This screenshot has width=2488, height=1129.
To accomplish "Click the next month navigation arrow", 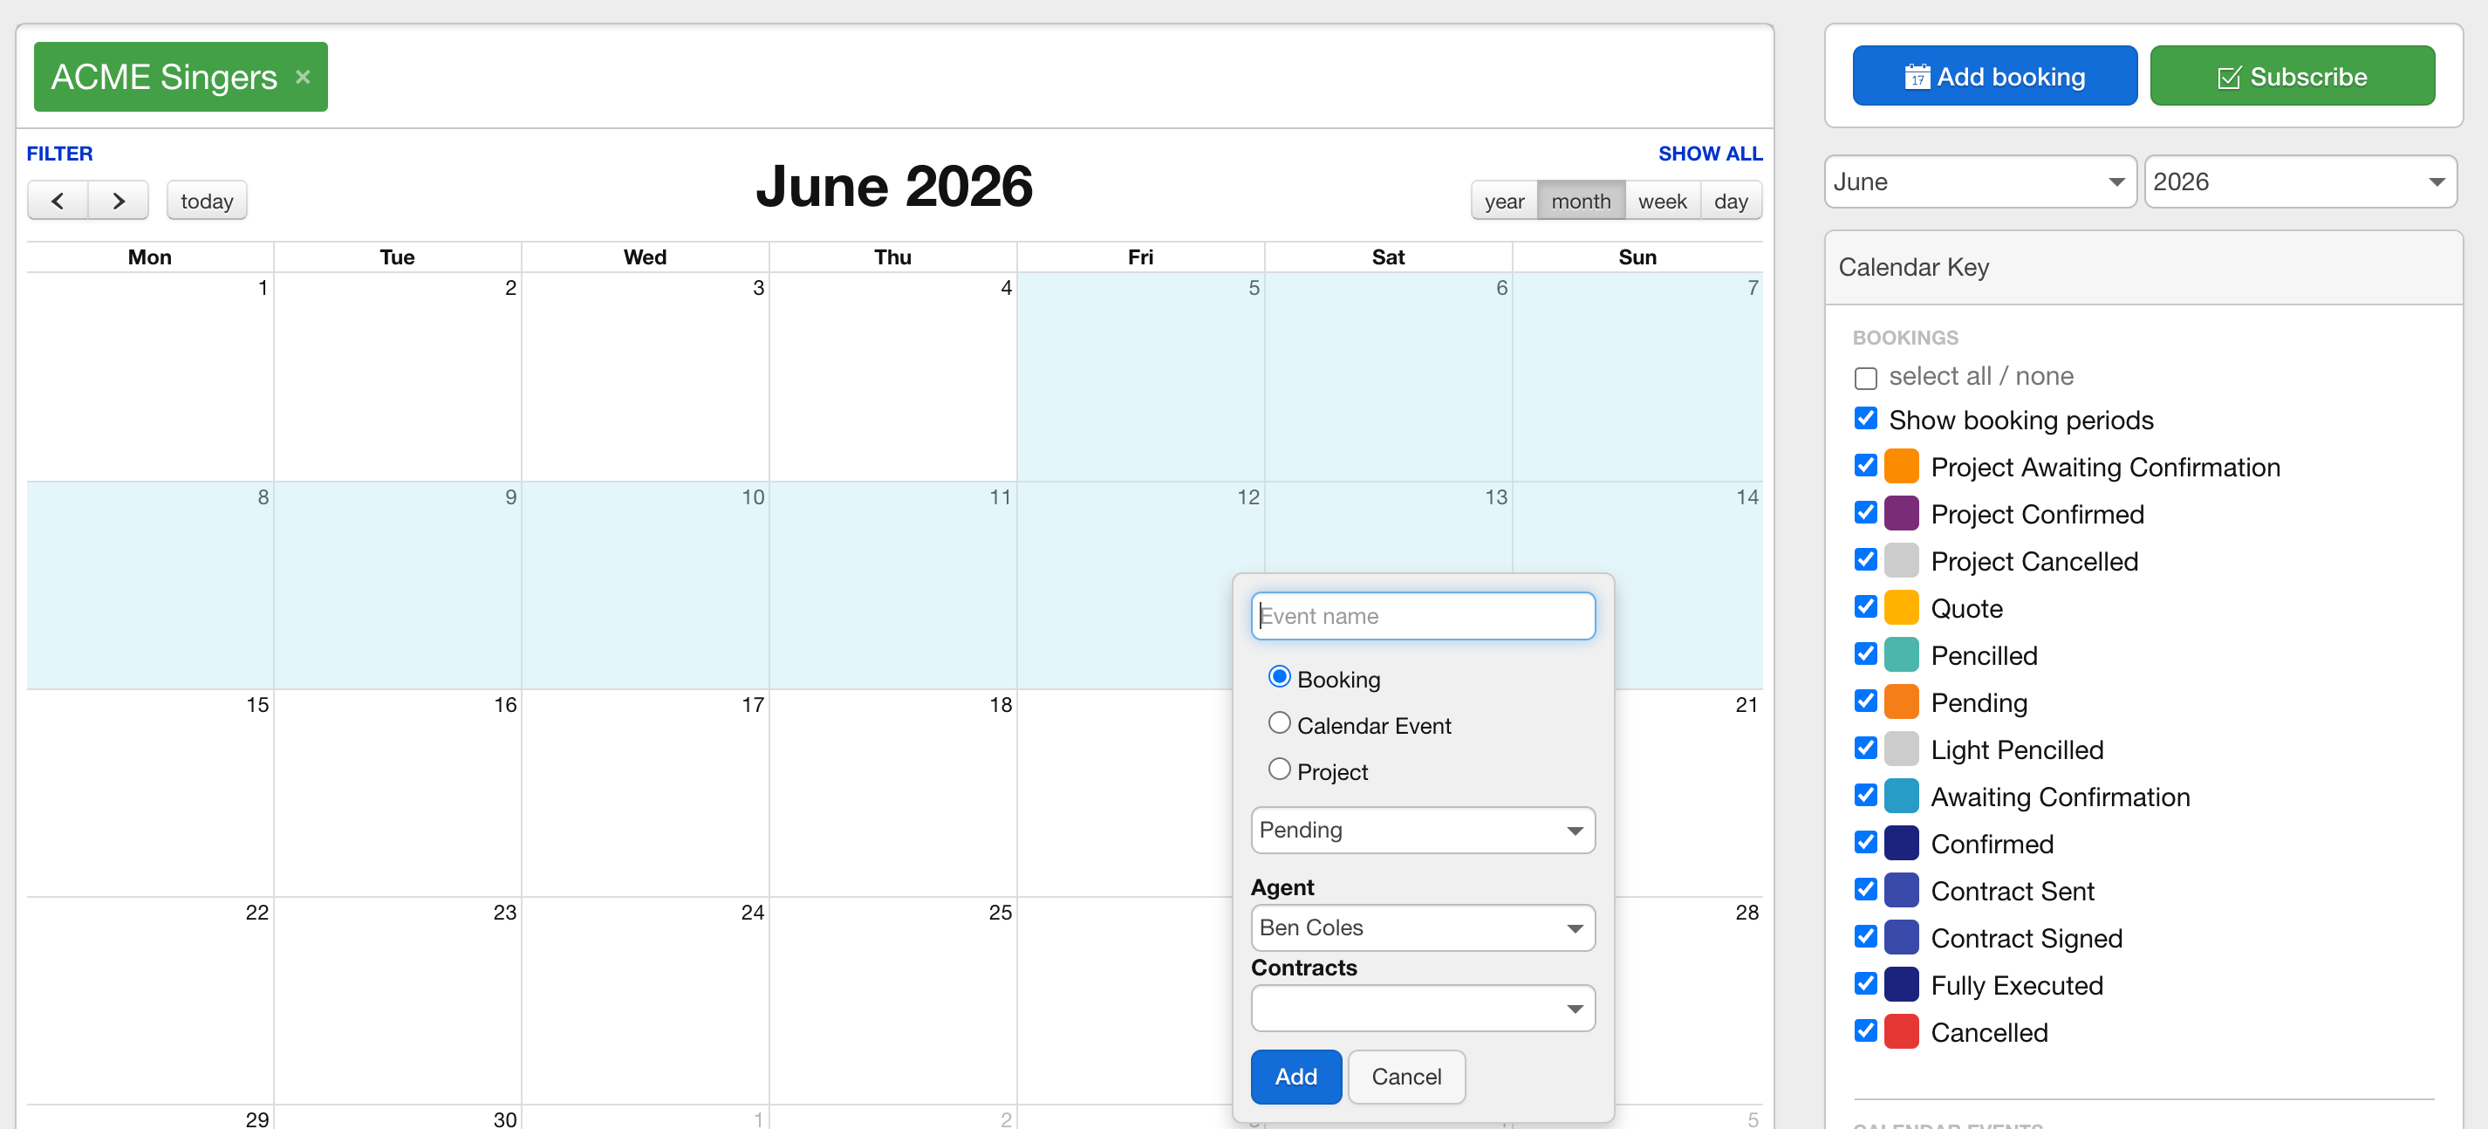I will coord(119,200).
